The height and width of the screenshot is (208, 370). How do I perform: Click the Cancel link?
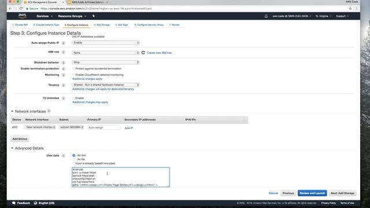point(273,193)
